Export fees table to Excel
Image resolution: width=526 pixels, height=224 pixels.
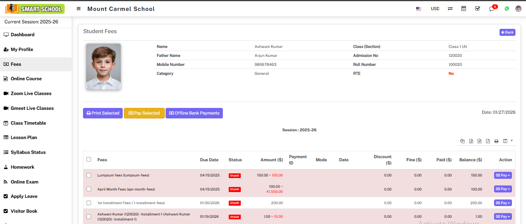[471, 141]
